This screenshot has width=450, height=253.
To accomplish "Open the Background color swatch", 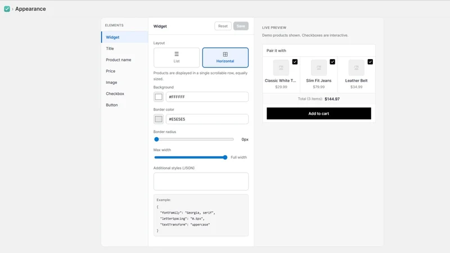I will tap(159, 97).
